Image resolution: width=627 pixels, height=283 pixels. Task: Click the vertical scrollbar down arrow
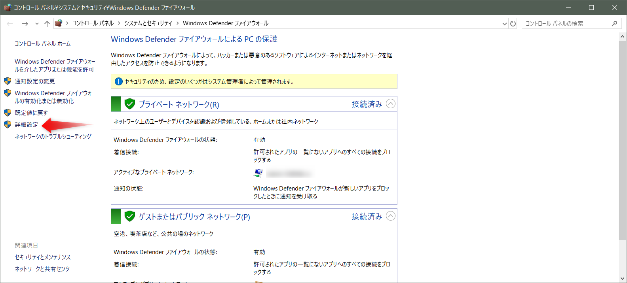(622, 278)
